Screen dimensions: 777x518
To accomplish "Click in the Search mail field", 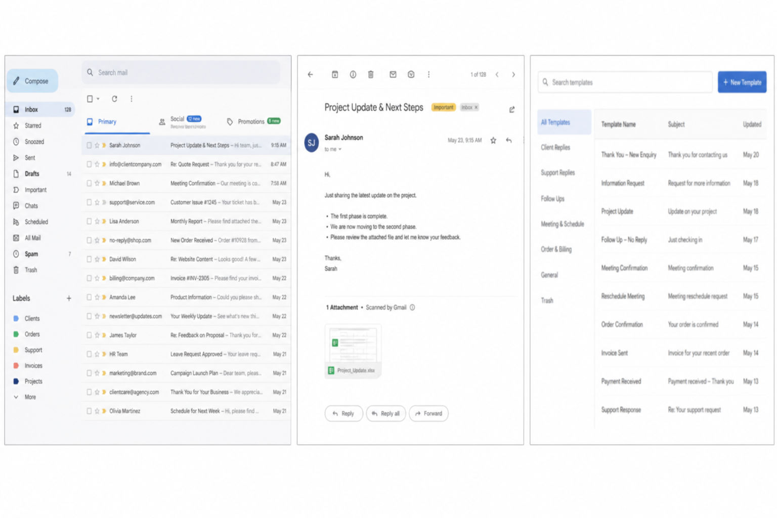I will (x=181, y=73).
